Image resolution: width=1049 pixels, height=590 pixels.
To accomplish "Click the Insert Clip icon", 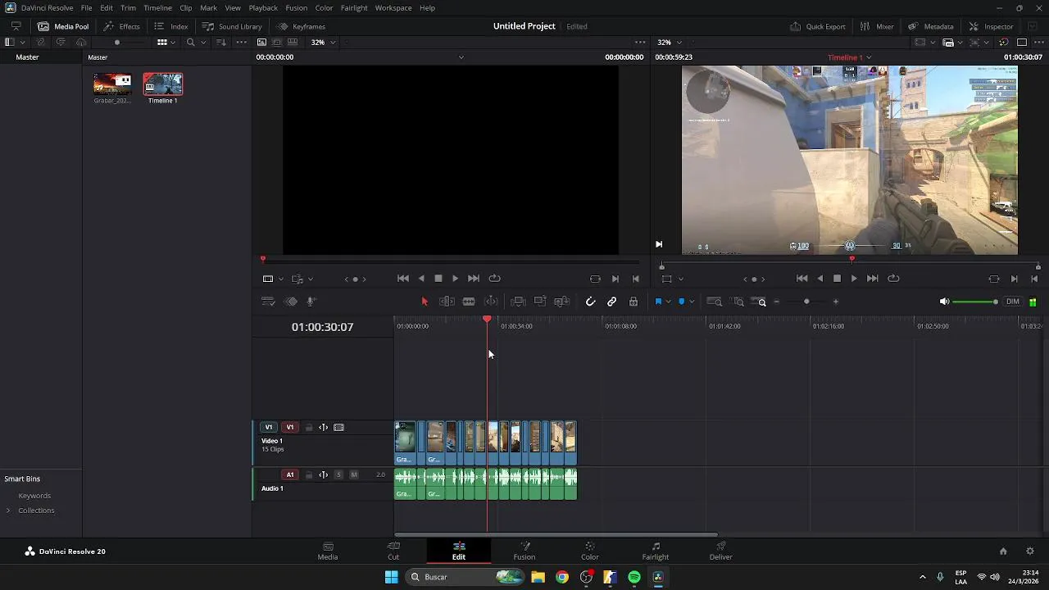I will coord(518,302).
